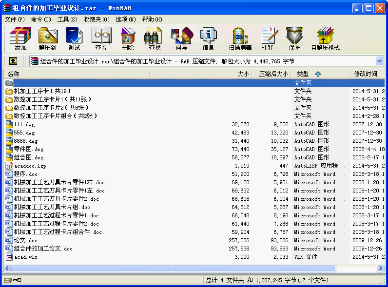Open the 选项(N) menu
Image resolution: width=388 pixels, height=287 pixels.
tap(126, 19)
